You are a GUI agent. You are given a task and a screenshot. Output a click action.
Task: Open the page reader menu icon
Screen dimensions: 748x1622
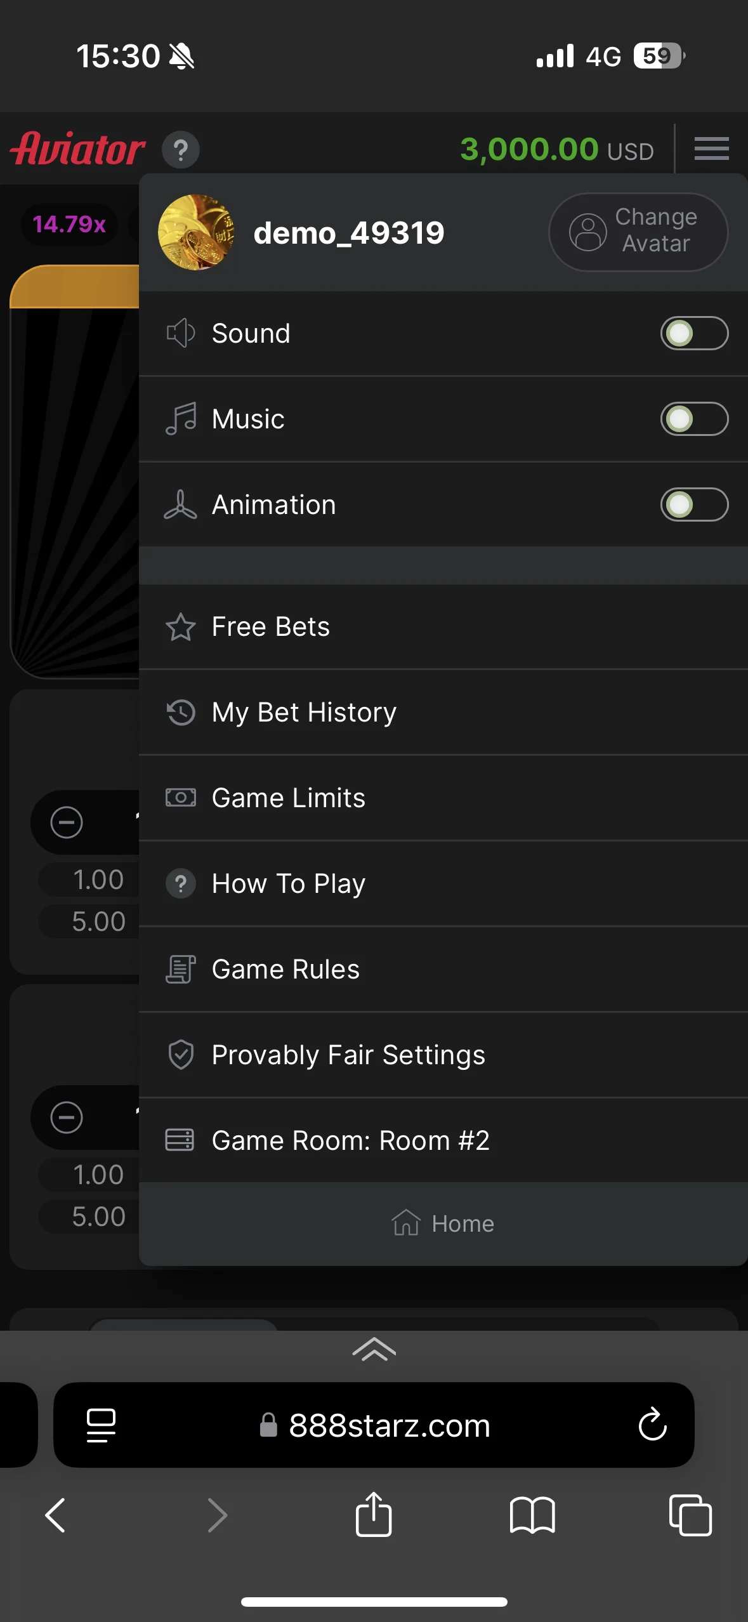(101, 1425)
